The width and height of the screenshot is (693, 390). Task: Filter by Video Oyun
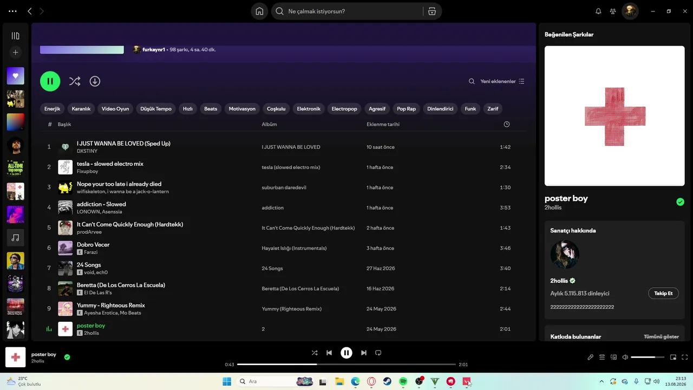[115, 109]
